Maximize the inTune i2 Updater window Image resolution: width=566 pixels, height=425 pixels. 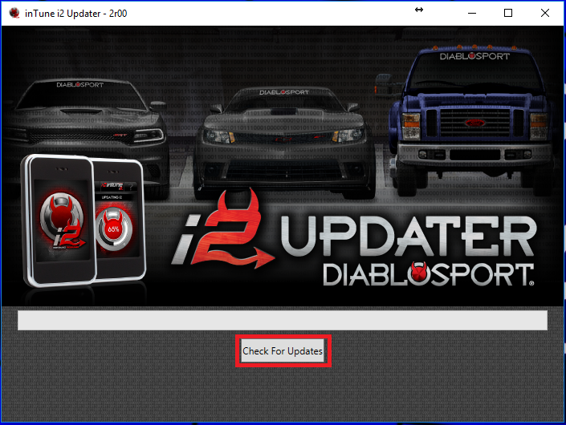click(508, 14)
